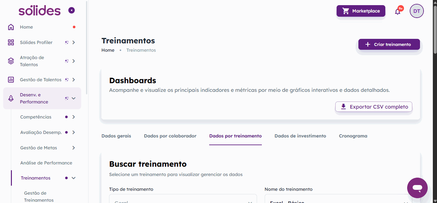Collapse the sidebar with the arrow icon
The image size is (437, 203).
pos(72,11)
